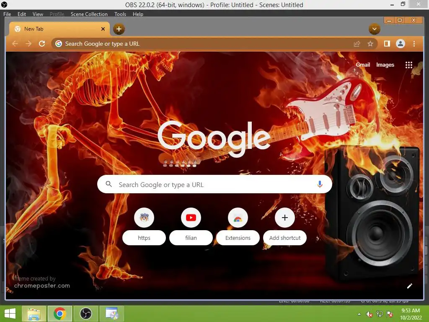Open the filian YouTube shortcut
The width and height of the screenshot is (429, 322).
pos(191,227)
